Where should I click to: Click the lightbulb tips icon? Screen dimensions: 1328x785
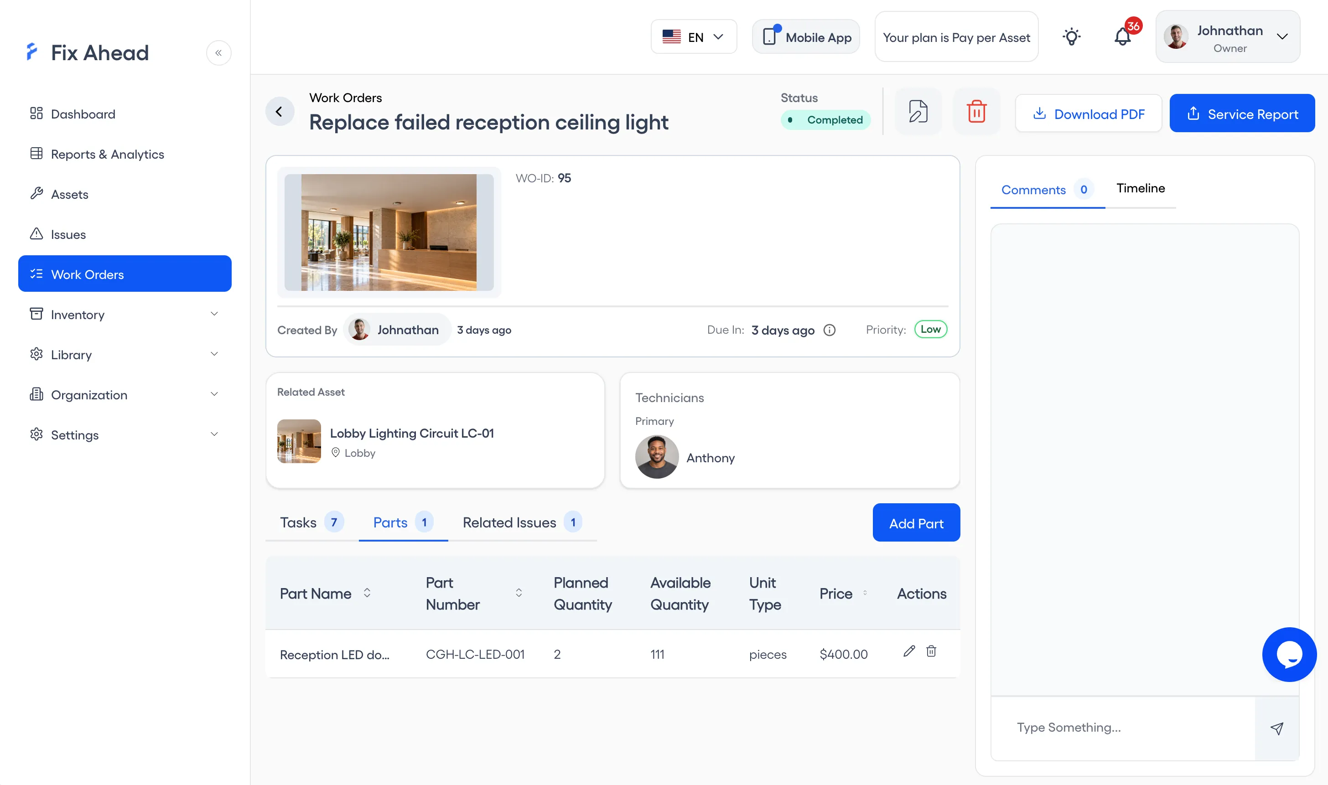(x=1071, y=37)
